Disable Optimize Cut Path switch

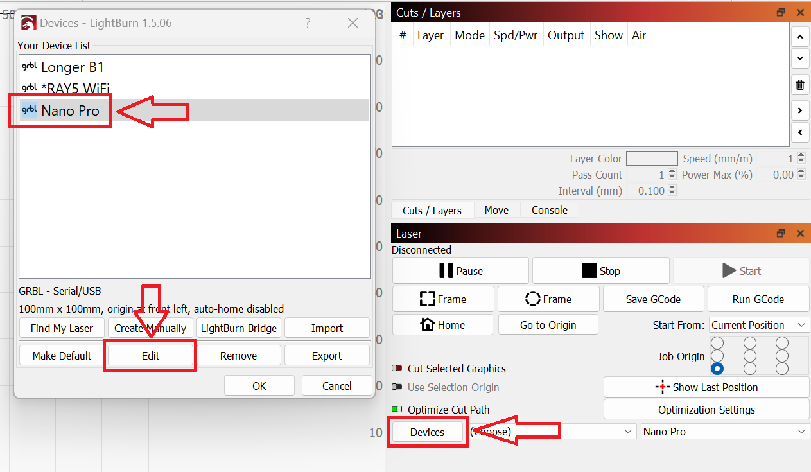397,410
